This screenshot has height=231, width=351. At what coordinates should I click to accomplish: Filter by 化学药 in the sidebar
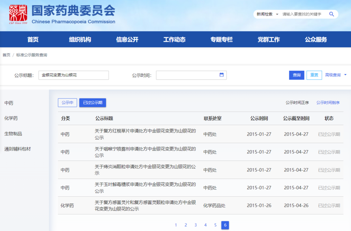11,118
